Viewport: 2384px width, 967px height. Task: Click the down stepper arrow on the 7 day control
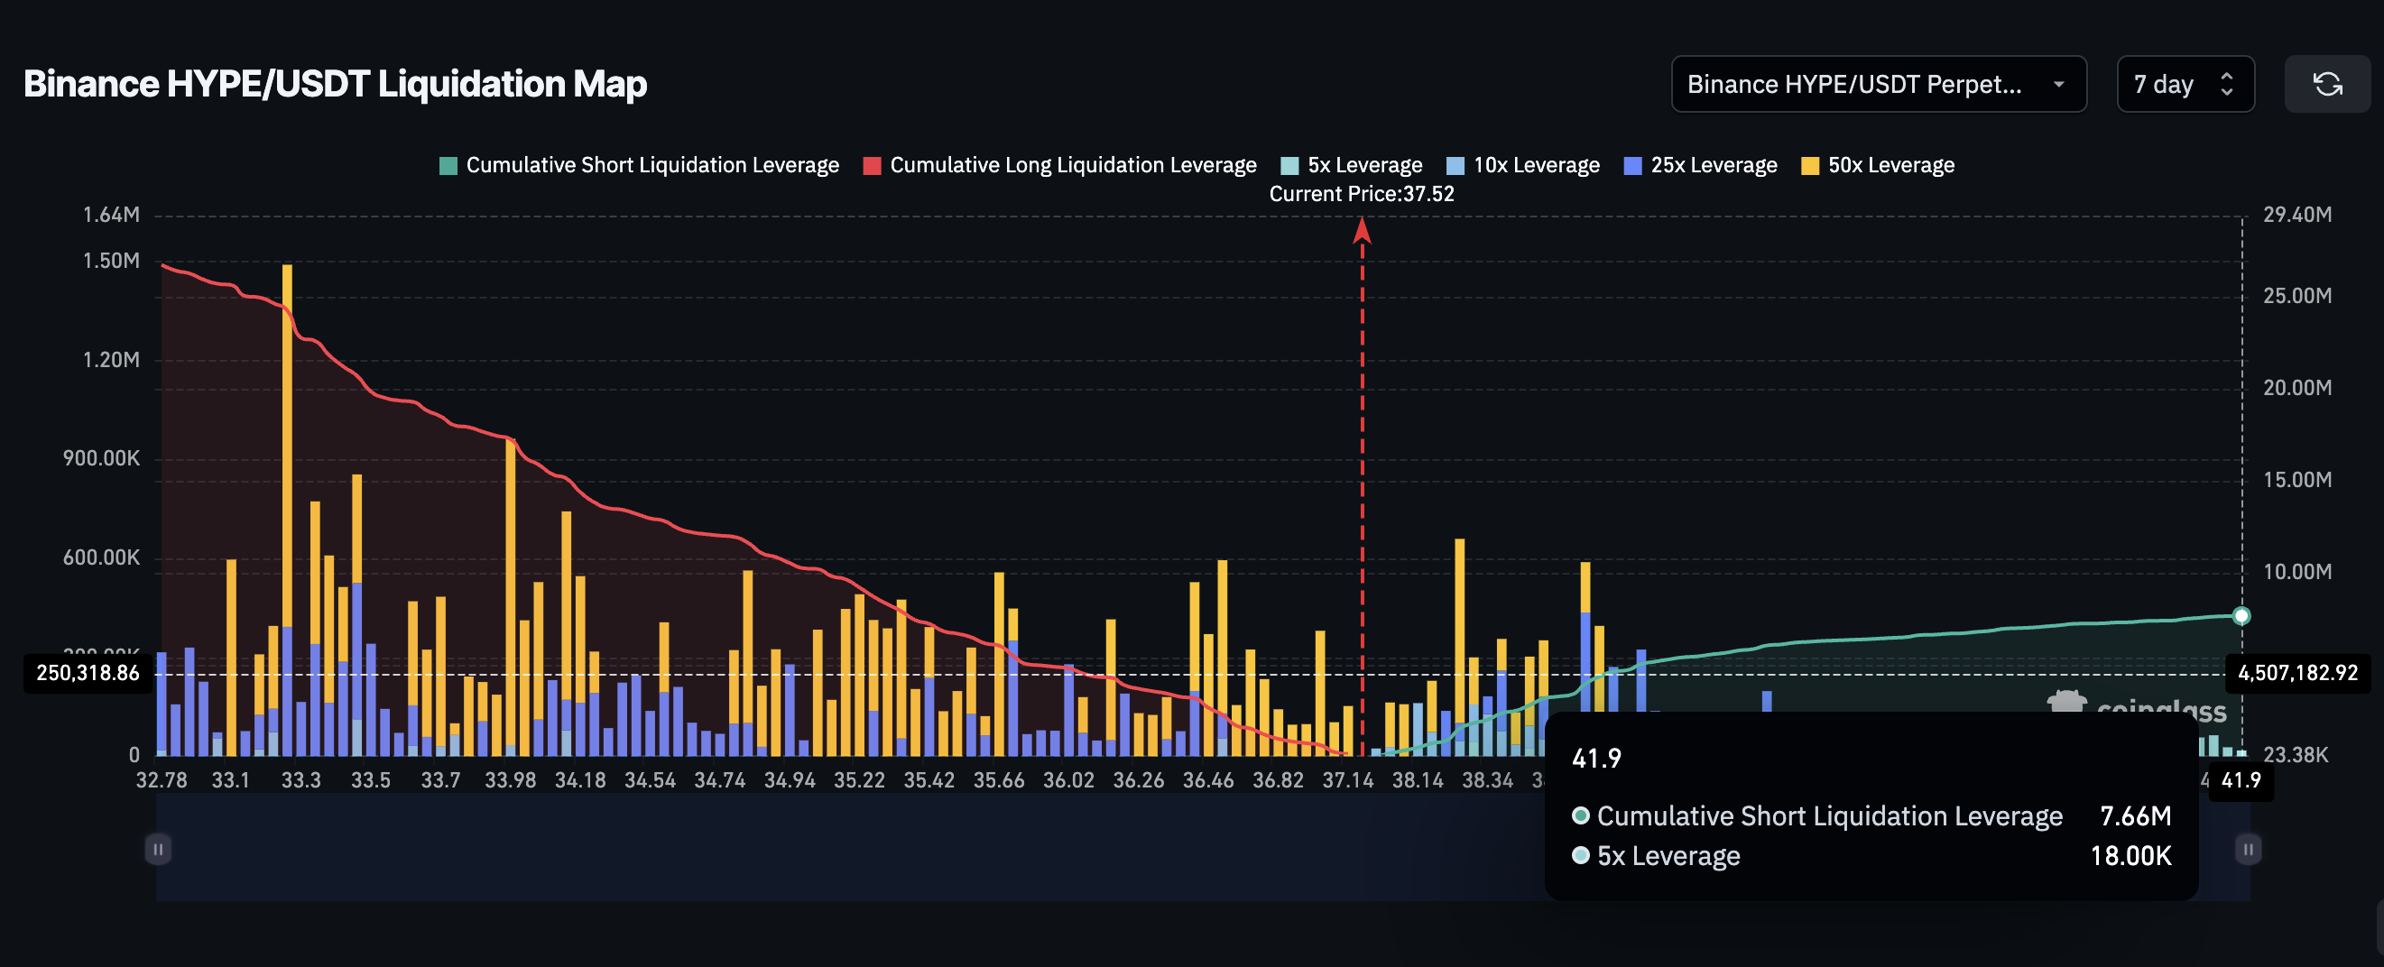2228,93
